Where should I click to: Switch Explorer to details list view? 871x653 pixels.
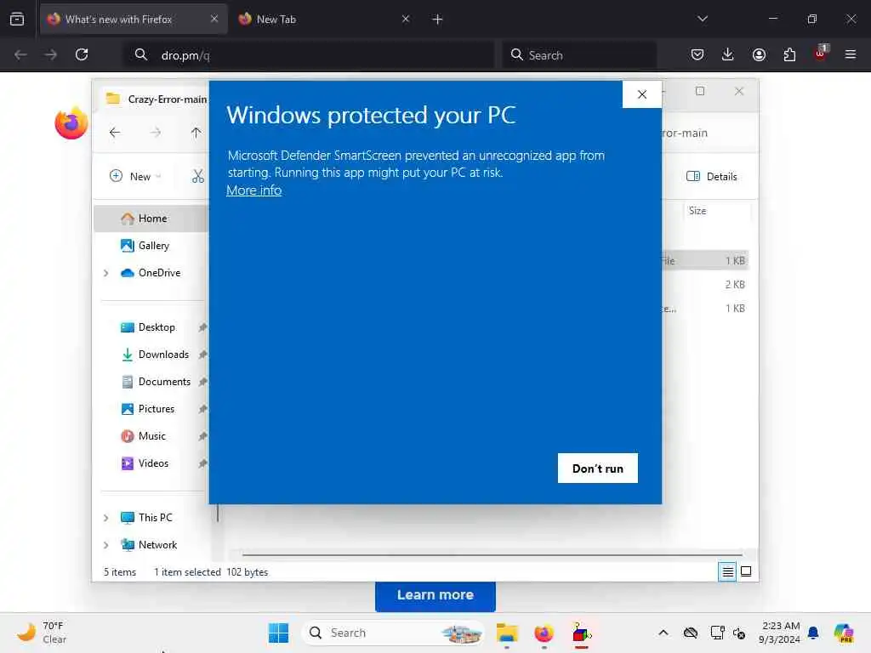pyautogui.click(x=727, y=571)
